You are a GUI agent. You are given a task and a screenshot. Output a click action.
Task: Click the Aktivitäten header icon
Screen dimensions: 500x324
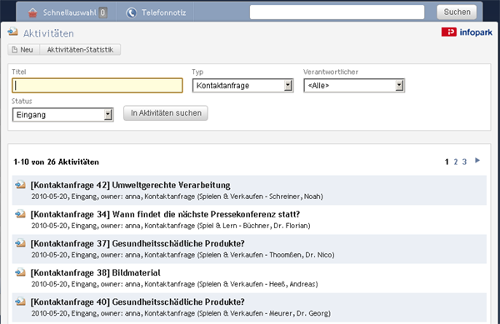(x=13, y=32)
